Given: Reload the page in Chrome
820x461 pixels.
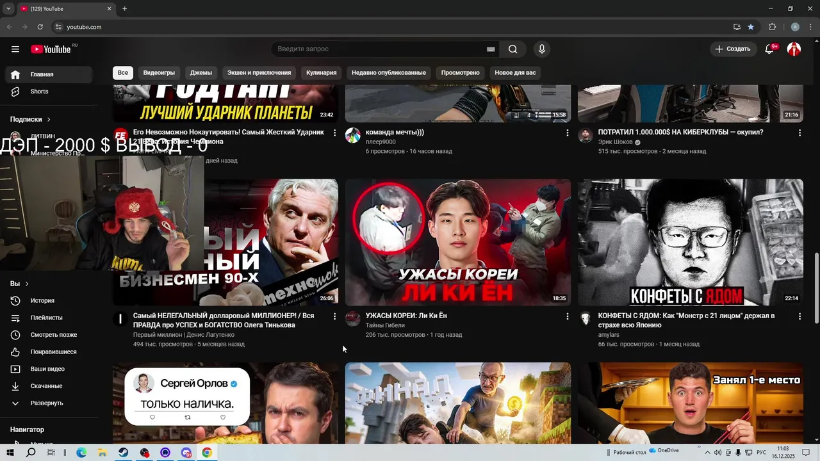Looking at the screenshot, I should (40, 27).
